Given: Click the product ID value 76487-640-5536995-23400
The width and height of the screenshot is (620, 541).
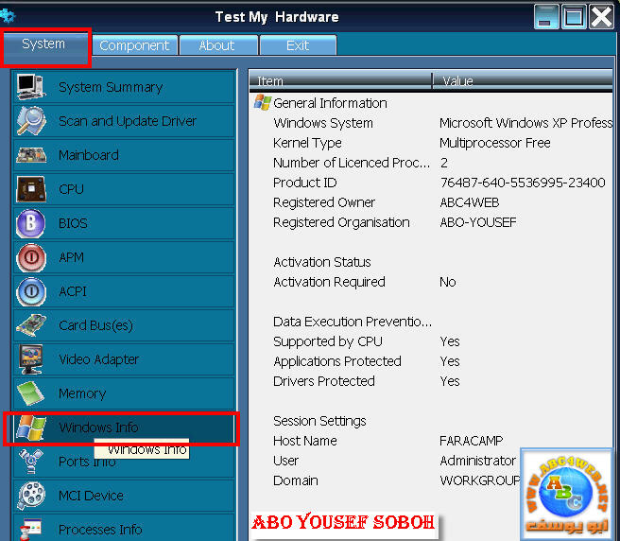Looking at the screenshot, I should (523, 183).
